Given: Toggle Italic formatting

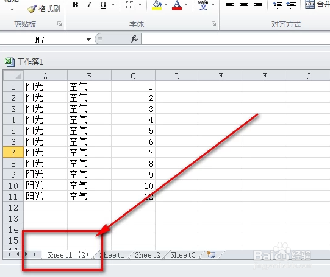Looking at the screenshot, I should coord(89,4).
